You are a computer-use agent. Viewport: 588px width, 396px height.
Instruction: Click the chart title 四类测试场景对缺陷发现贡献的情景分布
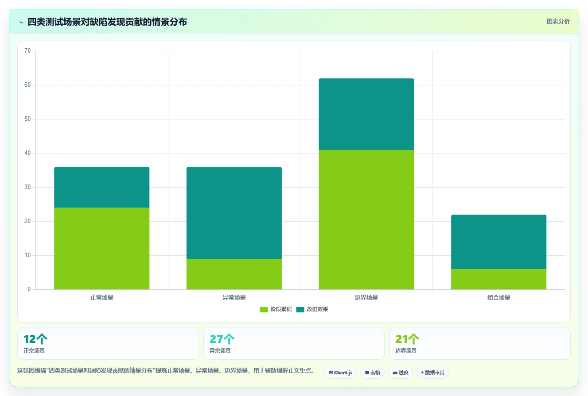click(107, 22)
